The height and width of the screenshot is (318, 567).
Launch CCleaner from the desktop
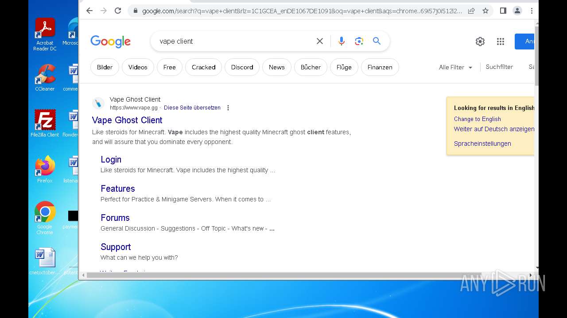coord(45,77)
